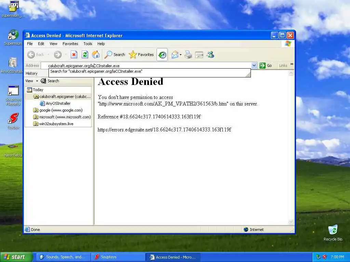
Task: Click Access Denied taskbar button
Action: 173,257
